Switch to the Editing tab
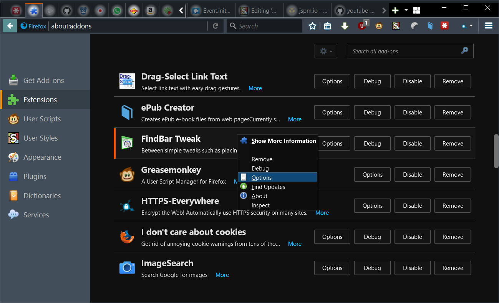Image resolution: width=499 pixels, height=303 pixels. tap(259, 11)
